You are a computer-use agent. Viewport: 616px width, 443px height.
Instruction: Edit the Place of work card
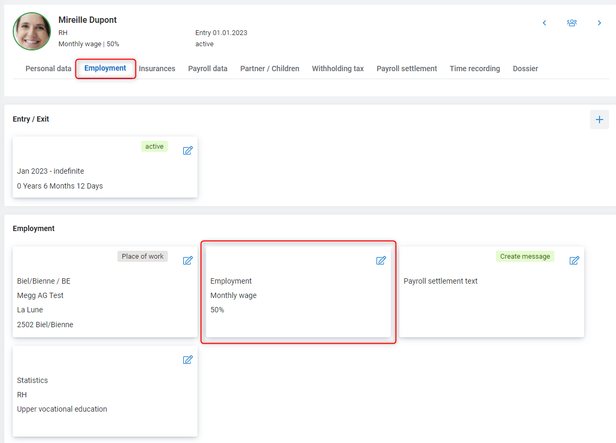[188, 261]
